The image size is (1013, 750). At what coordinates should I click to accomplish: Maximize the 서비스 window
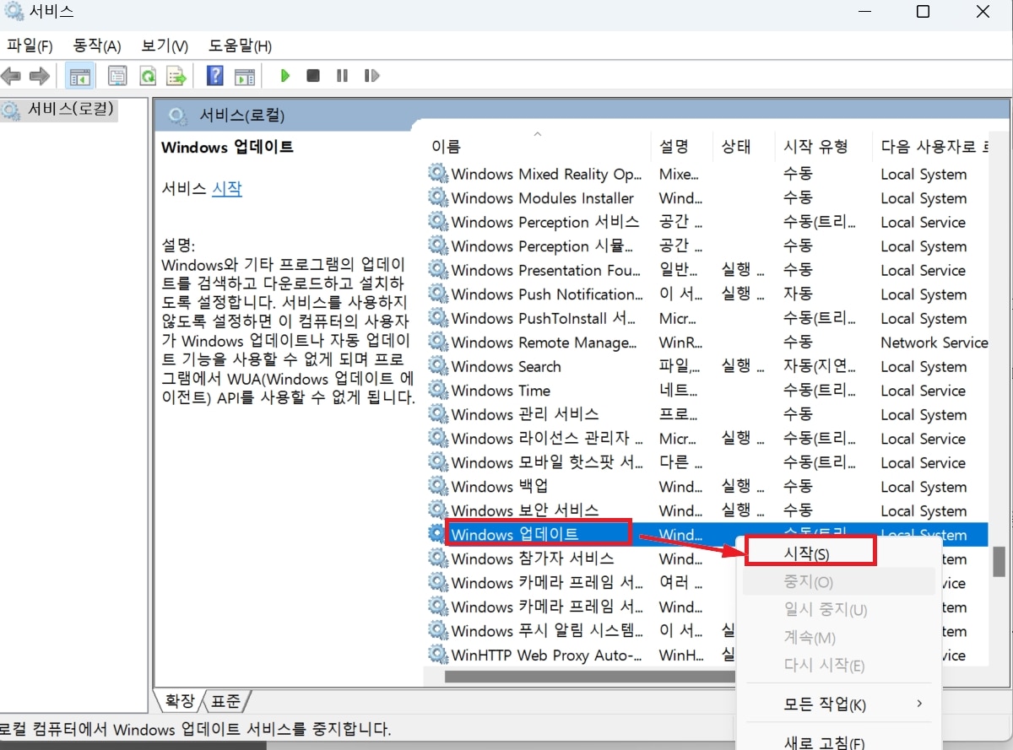[923, 12]
